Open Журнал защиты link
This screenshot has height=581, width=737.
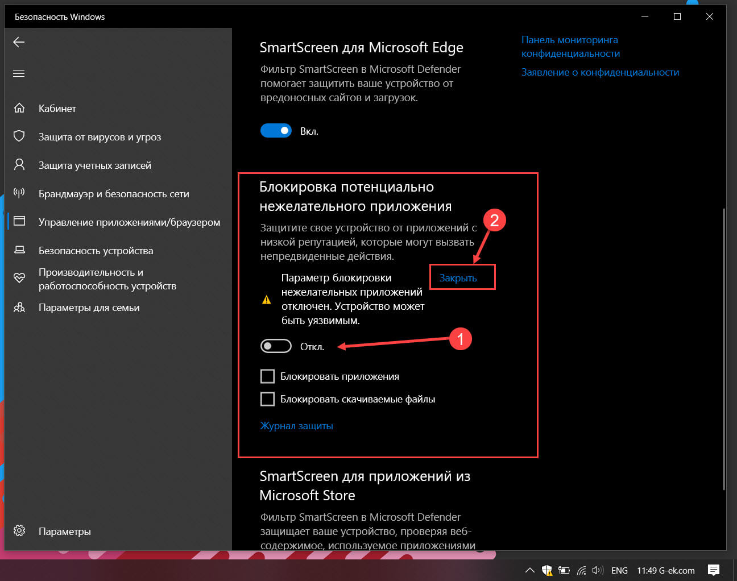(296, 426)
